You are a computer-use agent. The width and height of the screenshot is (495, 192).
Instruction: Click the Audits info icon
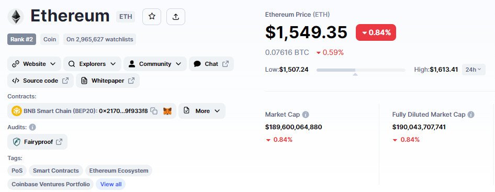point(32,127)
